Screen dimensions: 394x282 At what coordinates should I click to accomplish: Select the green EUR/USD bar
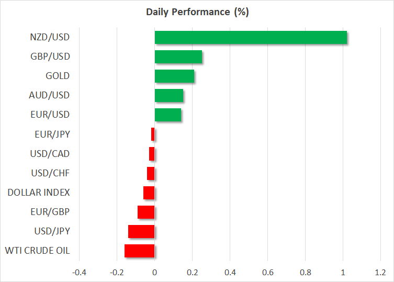168,115
